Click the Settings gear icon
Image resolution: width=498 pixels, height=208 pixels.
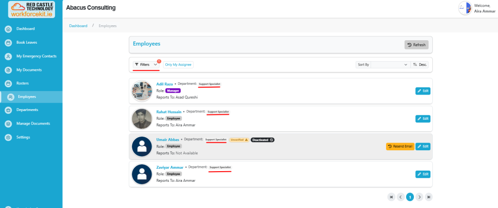point(8,137)
